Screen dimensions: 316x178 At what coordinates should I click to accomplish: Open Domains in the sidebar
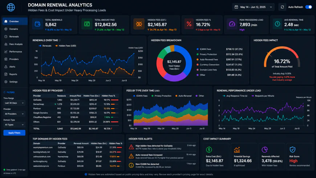click(x=15, y=29)
